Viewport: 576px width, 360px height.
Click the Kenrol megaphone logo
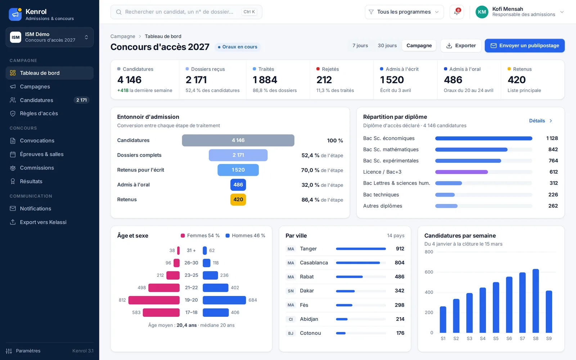(15, 14)
